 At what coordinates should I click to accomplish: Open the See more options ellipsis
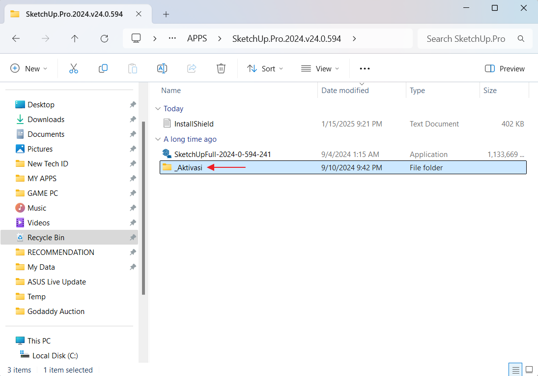point(365,69)
